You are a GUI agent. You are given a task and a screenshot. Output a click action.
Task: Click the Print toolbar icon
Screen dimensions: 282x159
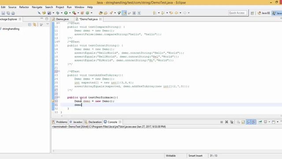coord(13,13)
